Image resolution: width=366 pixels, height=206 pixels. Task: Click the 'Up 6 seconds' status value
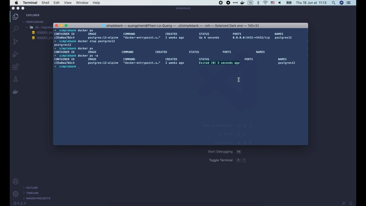click(209, 38)
